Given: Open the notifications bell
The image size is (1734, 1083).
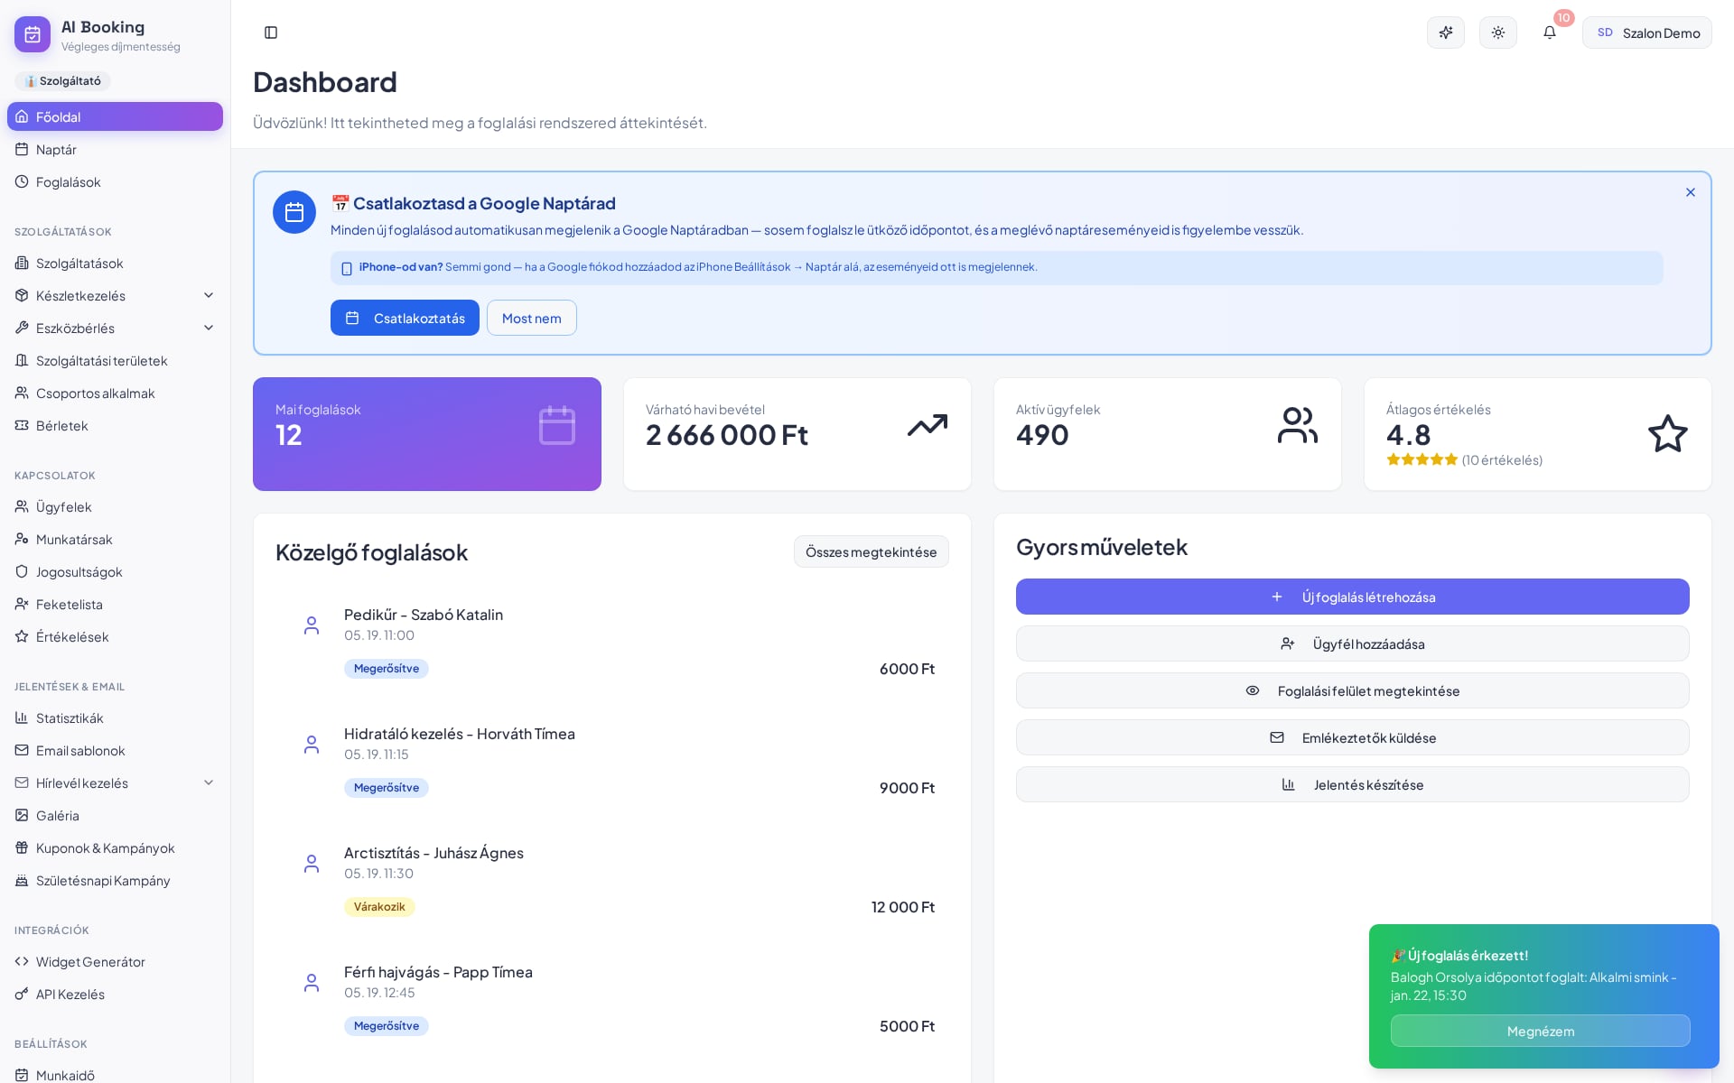Looking at the screenshot, I should pyautogui.click(x=1550, y=32).
